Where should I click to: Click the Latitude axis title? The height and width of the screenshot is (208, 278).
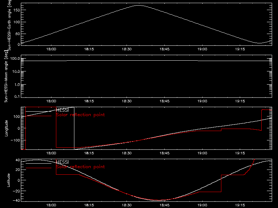8,180
